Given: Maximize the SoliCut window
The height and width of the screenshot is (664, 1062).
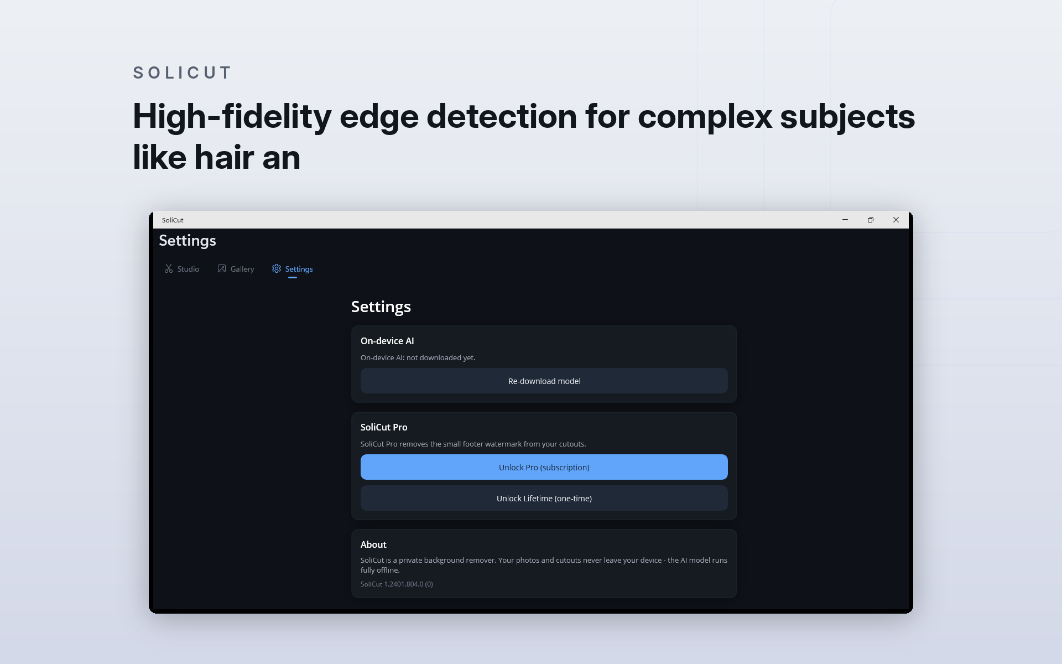Looking at the screenshot, I should (871, 220).
